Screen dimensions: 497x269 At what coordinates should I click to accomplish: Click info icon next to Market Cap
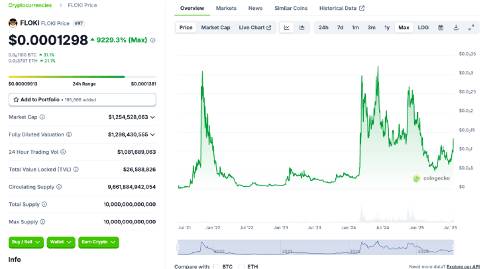point(42,117)
